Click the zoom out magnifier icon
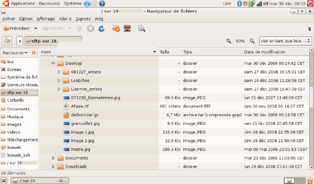The image size is (314, 184). [x=228, y=41]
